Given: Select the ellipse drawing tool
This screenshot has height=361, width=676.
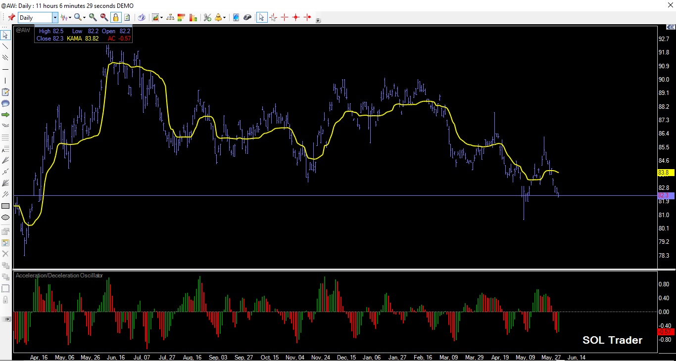Looking at the screenshot, I should pos(5,217).
